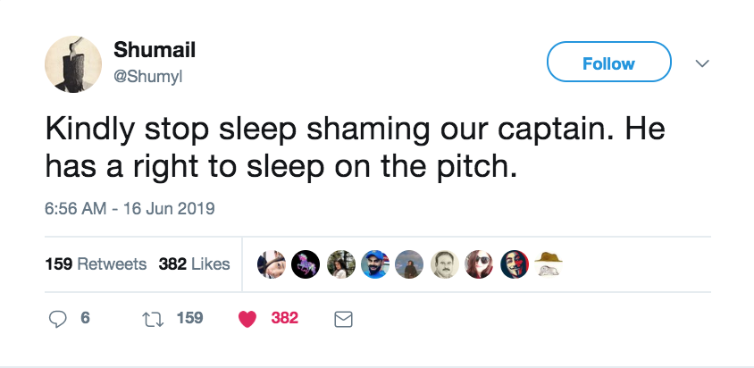The width and height of the screenshot is (754, 368).
Task: Open the mustached man avatar profile
Action: (445, 263)
